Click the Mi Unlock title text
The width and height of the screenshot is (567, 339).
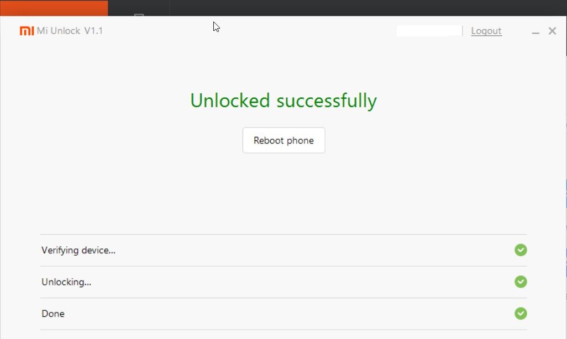tap(59, 31)
